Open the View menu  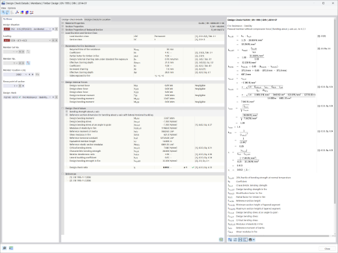pyautogui.click(x=4, y=8)
